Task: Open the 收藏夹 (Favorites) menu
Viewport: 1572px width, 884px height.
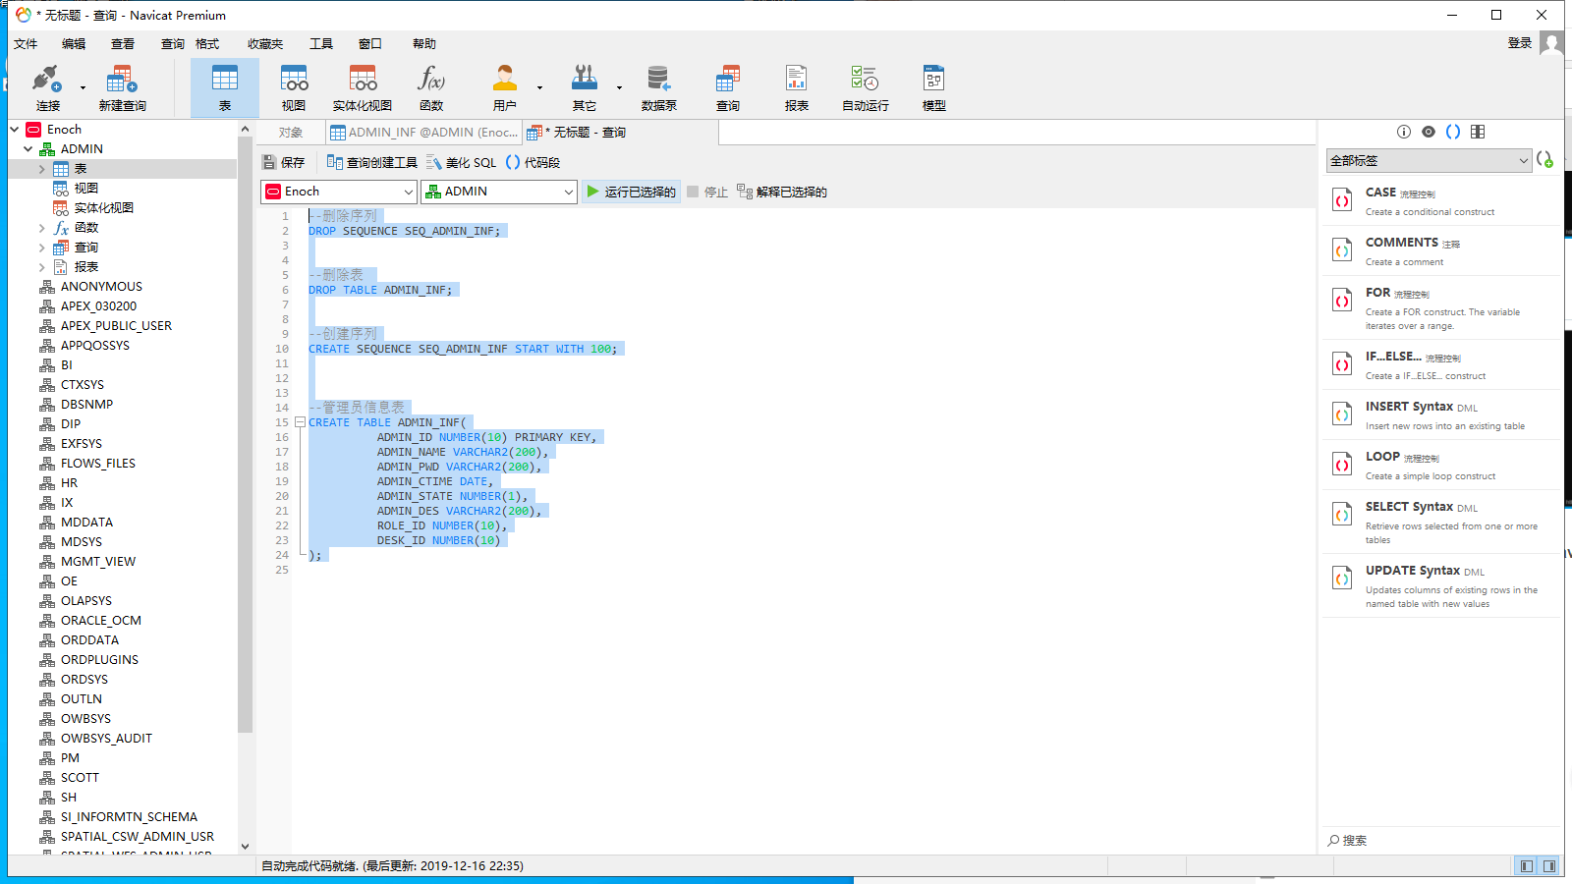Action: tap(265, 43)
